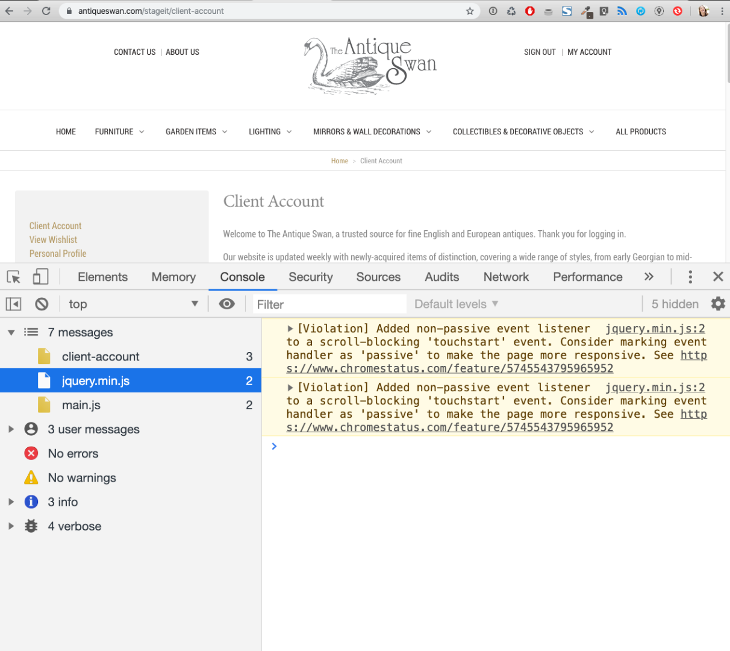Open the My Account link
This screenshot has width=730, height=651.
tap(589, 52)
